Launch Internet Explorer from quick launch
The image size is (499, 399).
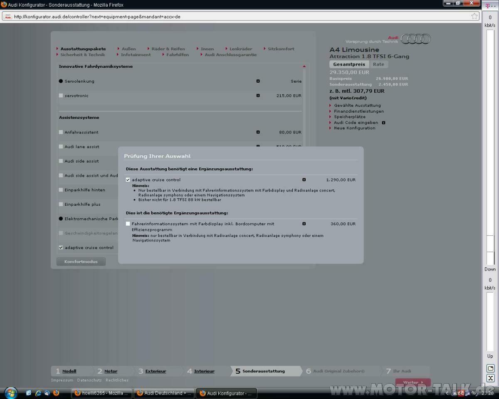tap(38, 393)
